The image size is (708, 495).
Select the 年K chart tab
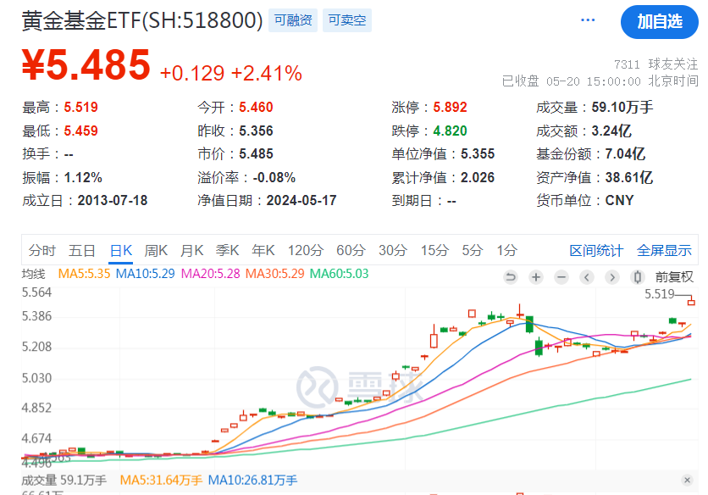(x=263, y=250)
